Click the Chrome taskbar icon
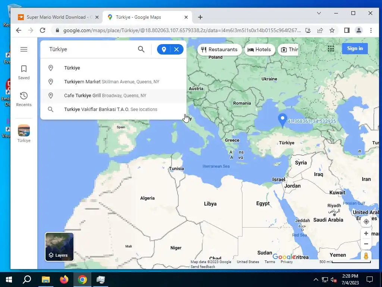 [x=82, y=280]
